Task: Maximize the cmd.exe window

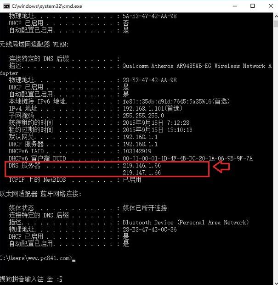Action: pos(252,6)
